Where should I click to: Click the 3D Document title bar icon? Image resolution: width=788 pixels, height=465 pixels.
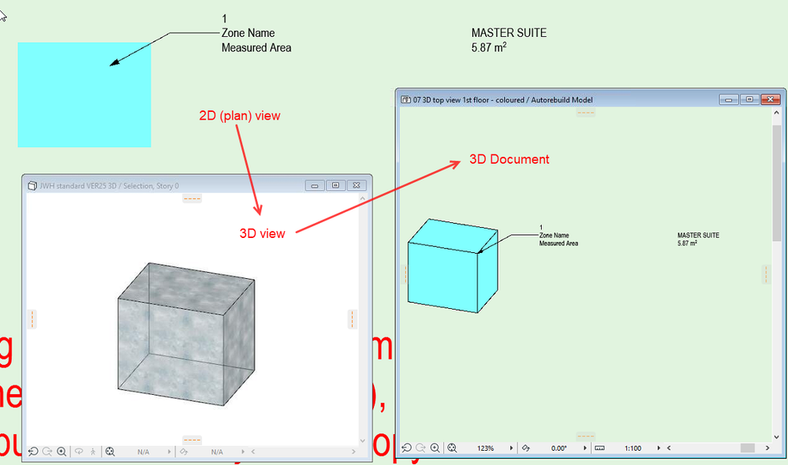tap(405, 100)
